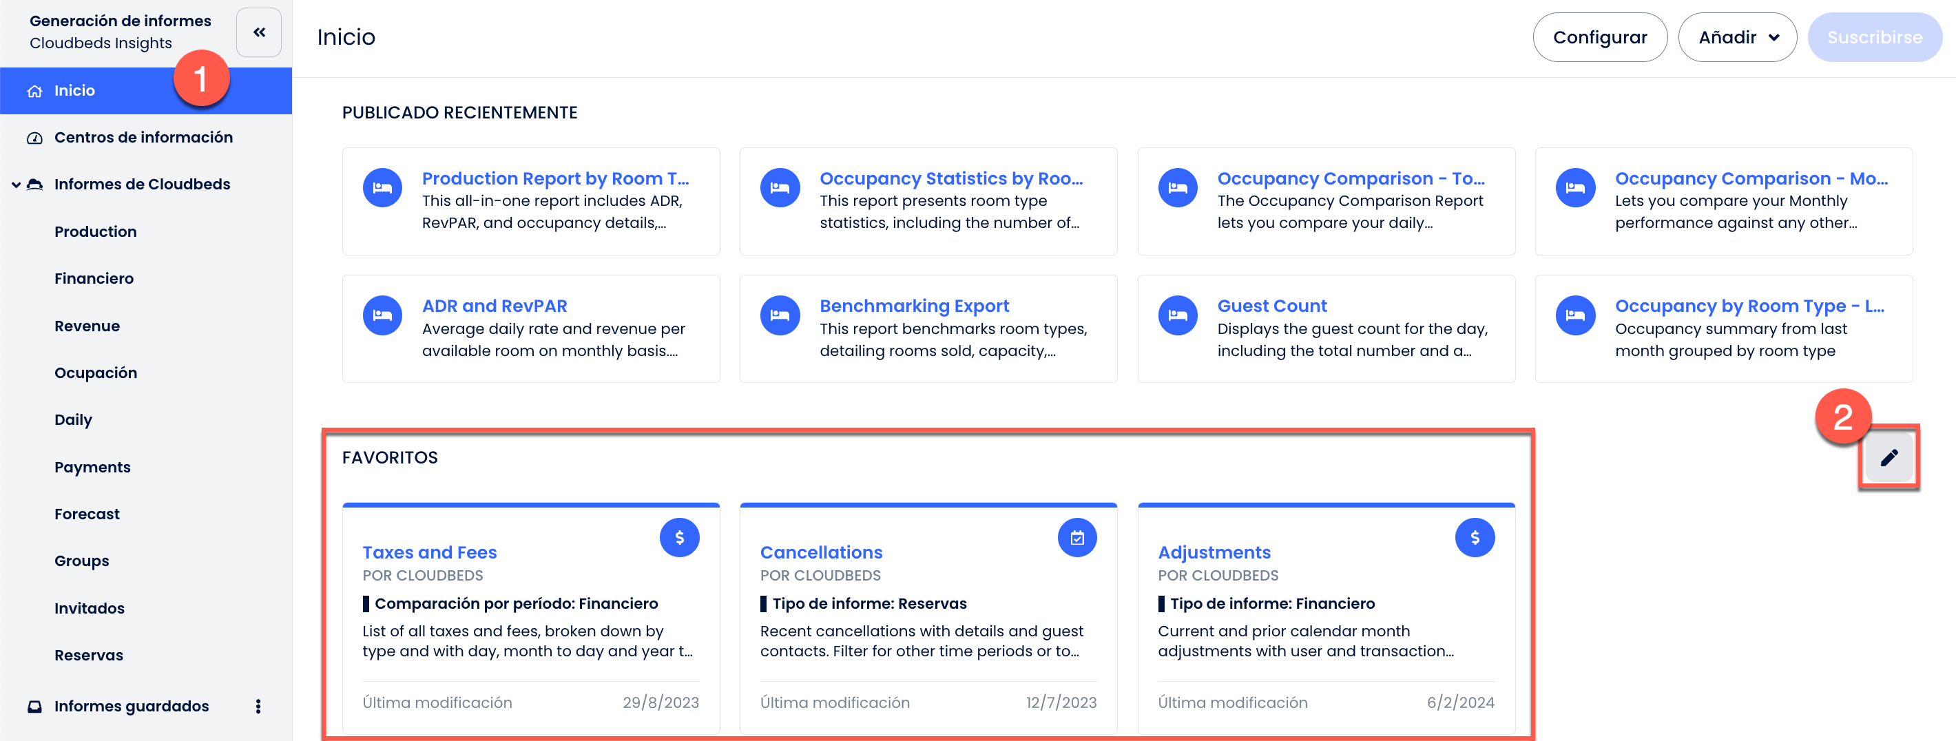
Task: Click the calendar icon on Cancellations card
Action: pos(1076,538)
